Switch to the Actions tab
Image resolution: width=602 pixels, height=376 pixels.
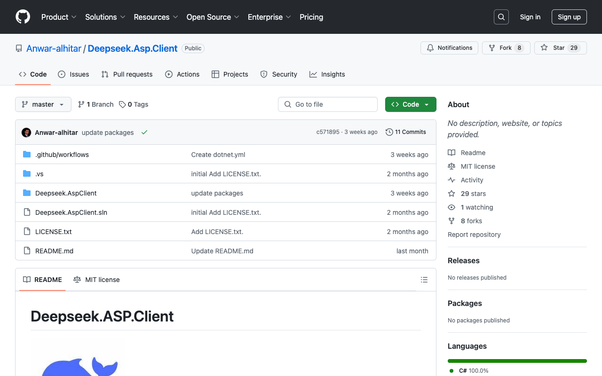tap(182, 74)
